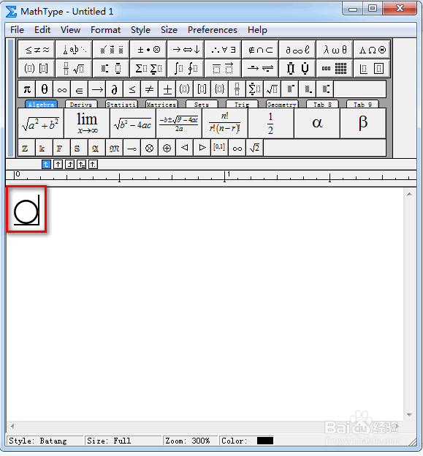Open the Help menu
This screenshot has height=456, width=423.
pyautogui.click(x=257, y=30)
